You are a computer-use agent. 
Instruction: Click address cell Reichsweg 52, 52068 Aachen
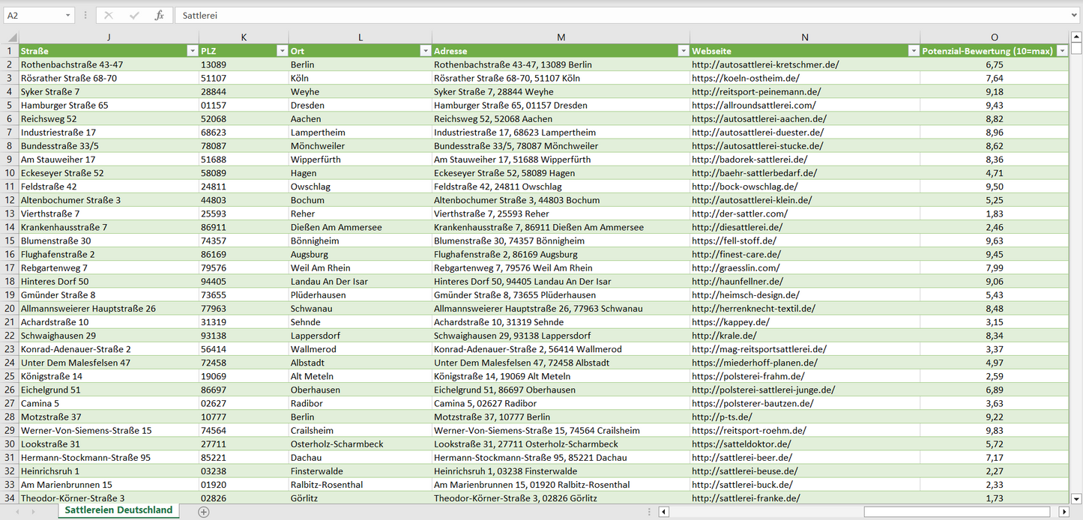coord(561,118)
